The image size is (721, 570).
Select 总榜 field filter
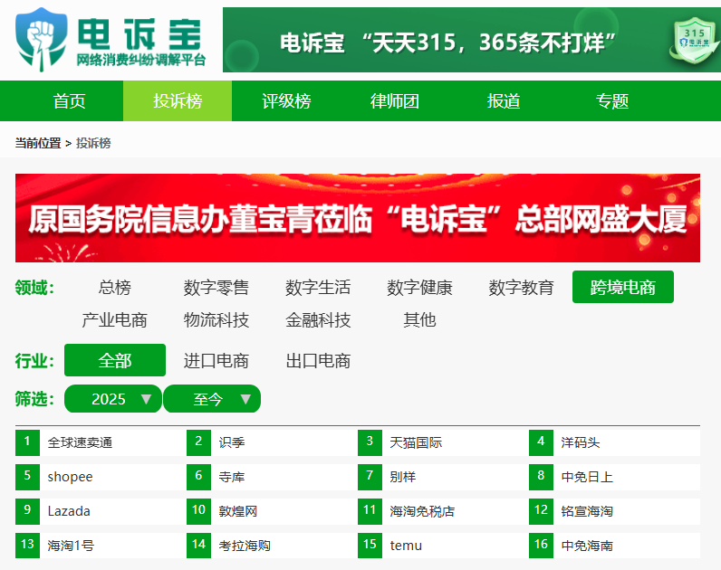tap(114, 288)
